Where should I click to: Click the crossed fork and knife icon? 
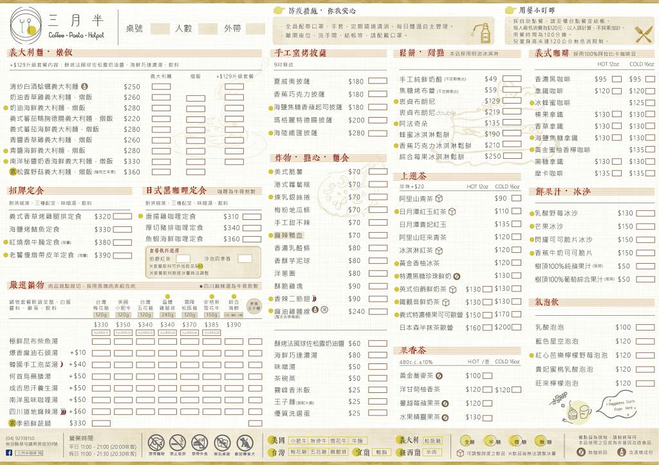[x=644, y=35]
